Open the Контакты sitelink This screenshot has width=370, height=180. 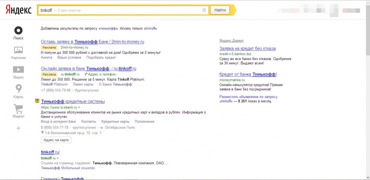pyautogui.click(x=89, y=121)
